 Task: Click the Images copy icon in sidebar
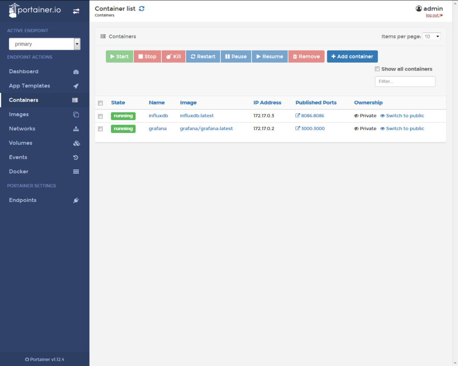76,114
